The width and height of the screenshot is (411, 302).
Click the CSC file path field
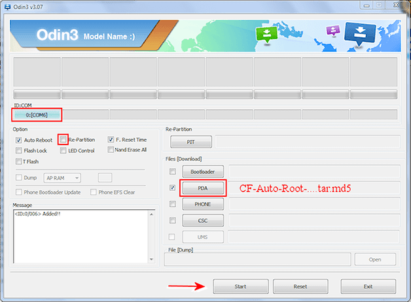pos(315,220)
